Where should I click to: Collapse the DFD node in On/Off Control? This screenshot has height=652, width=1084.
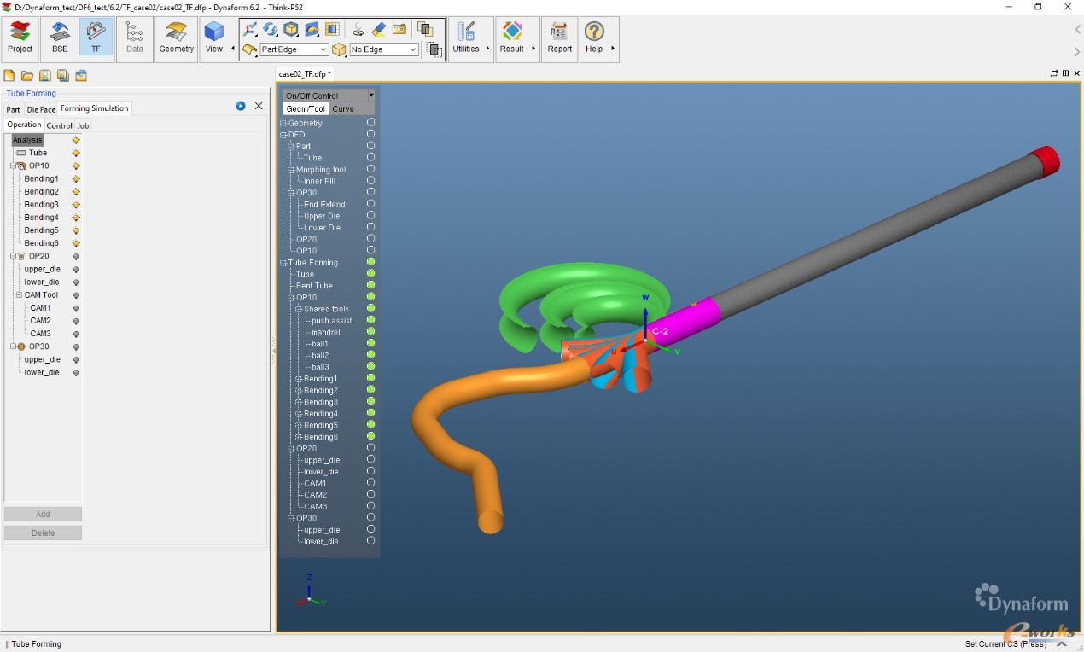283,135
